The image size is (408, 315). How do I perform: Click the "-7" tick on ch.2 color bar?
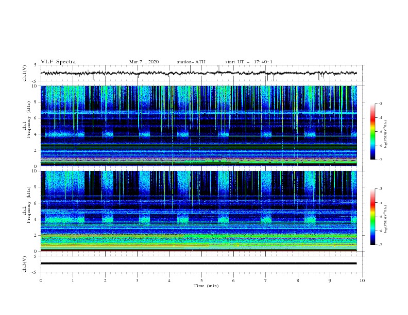click(x=380, y=245)
